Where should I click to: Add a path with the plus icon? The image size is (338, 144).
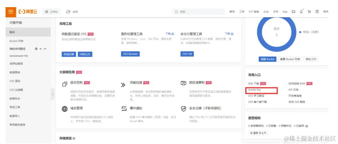click(40, 49)
